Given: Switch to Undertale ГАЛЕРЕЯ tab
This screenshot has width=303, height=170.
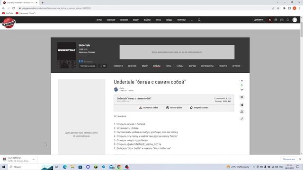Looking at the screenshot, I should click(223, 66).
